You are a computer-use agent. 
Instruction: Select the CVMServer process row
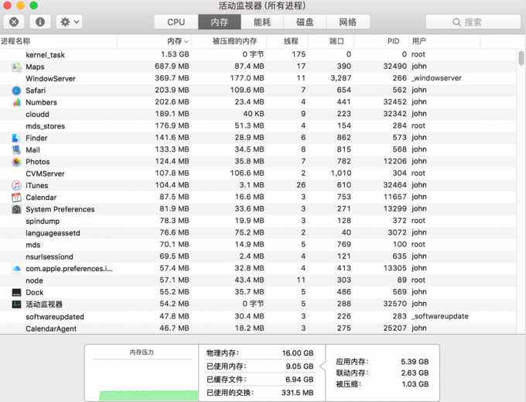click(258, 174)
